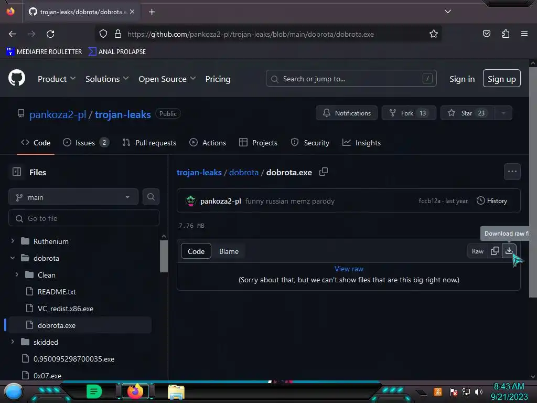The height and width of the screenshot is (403, 537).
Task: Open the green notes app on taskbar
Action: click(x=94, y=391)
